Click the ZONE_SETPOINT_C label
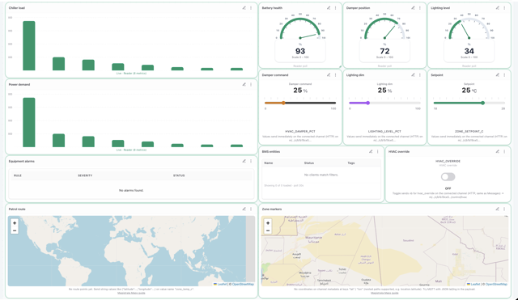The width and height of the screenshot is (518, 300). pyautogui.click(x=469, y=131)
